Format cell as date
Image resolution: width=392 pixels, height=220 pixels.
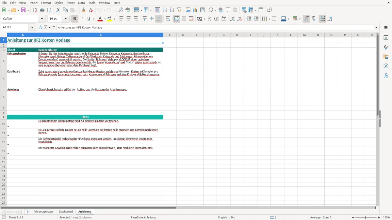pos(224,19)
